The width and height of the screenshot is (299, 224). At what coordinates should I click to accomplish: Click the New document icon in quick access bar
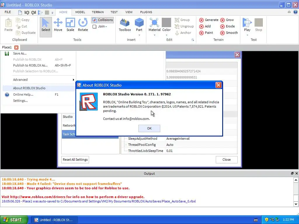[20, 13]
